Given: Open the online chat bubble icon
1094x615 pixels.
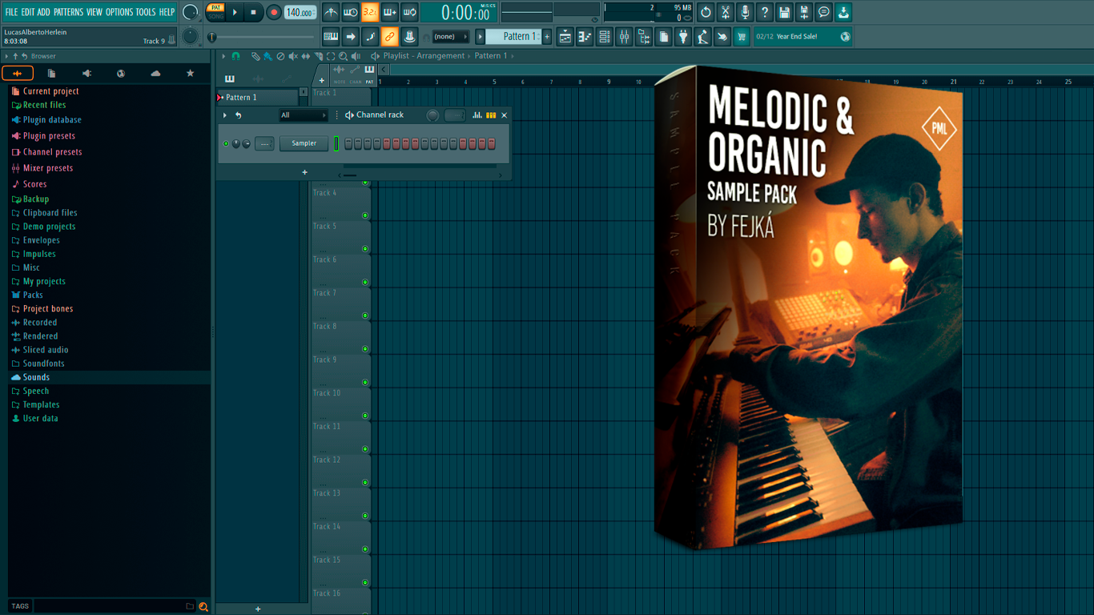Looking at the screenshot, I should [824, 12].
